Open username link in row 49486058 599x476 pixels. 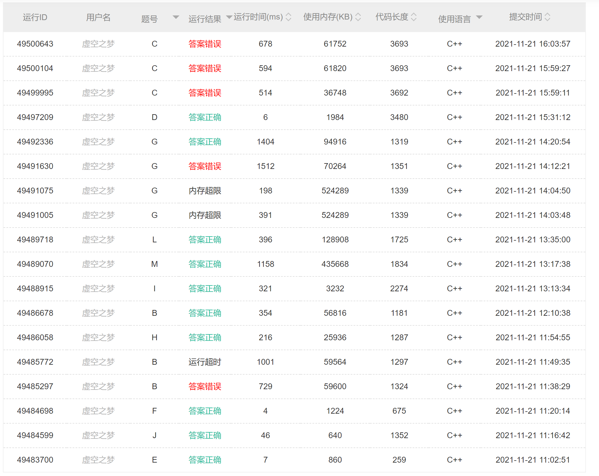point(98,337)
